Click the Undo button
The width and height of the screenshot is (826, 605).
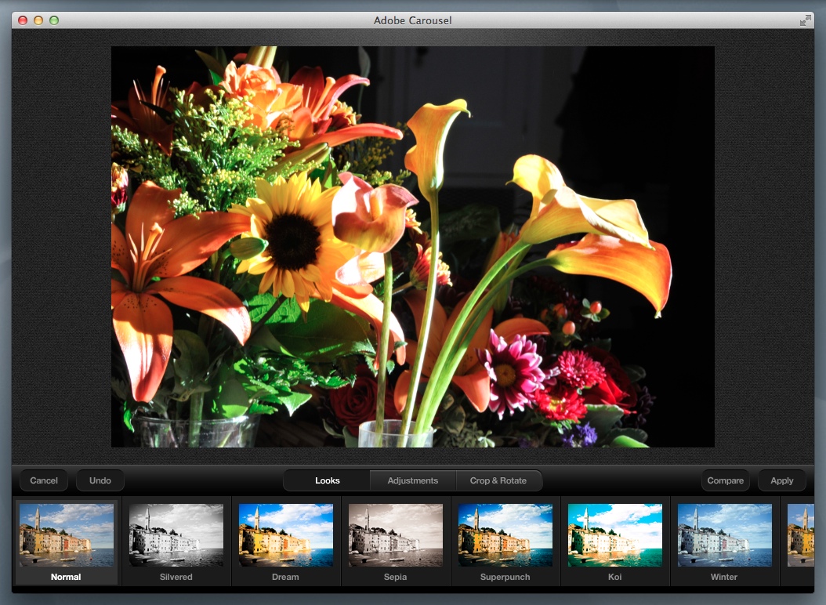coord(100,480)
